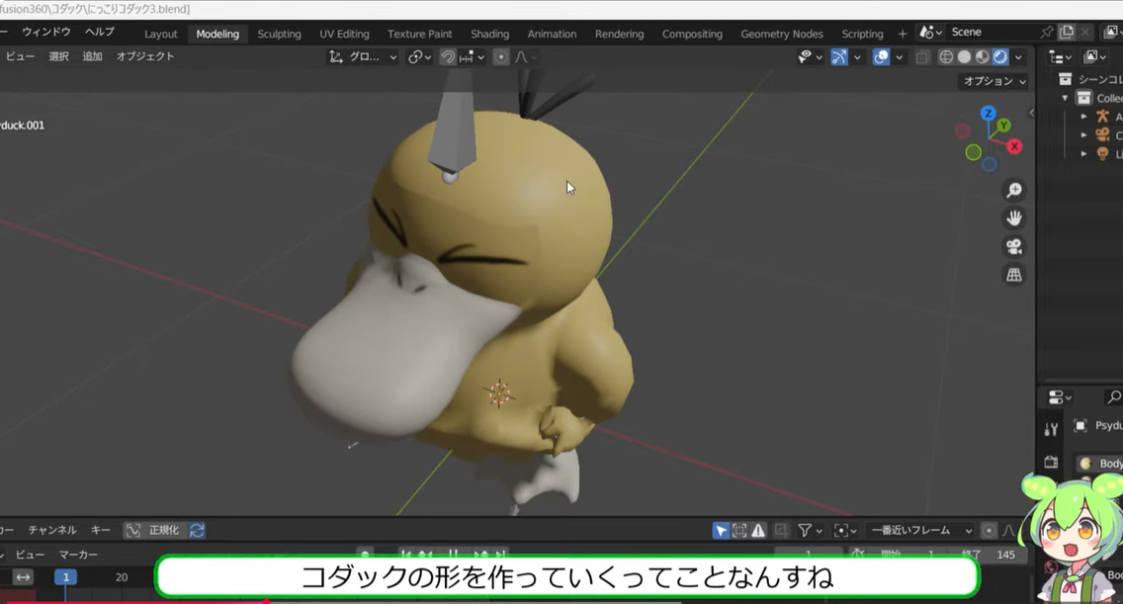The height and width of the screenshot is (604, 1123).
Task: Open object visibility and selectability dropdown
Action: 810,56
